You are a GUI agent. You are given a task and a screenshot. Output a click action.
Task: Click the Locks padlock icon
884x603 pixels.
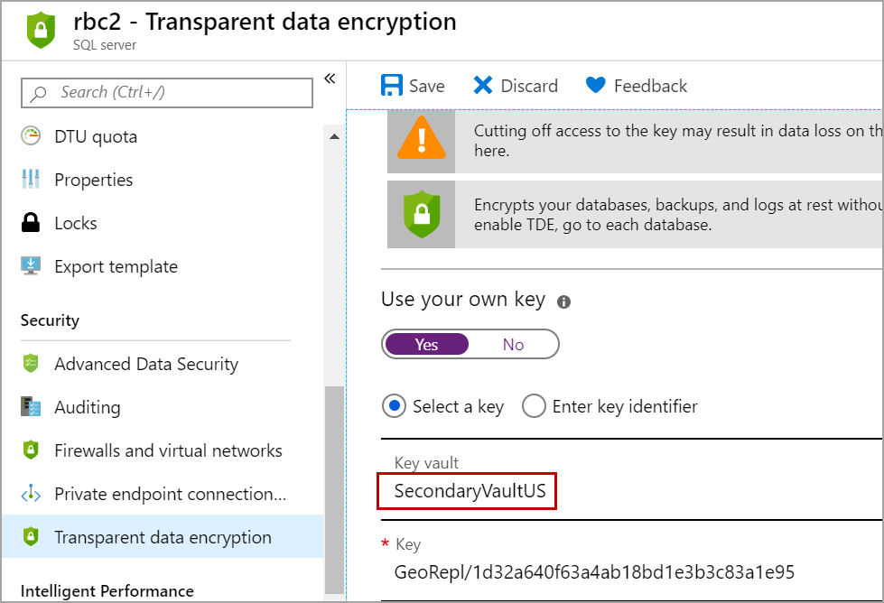coord(32,223)
